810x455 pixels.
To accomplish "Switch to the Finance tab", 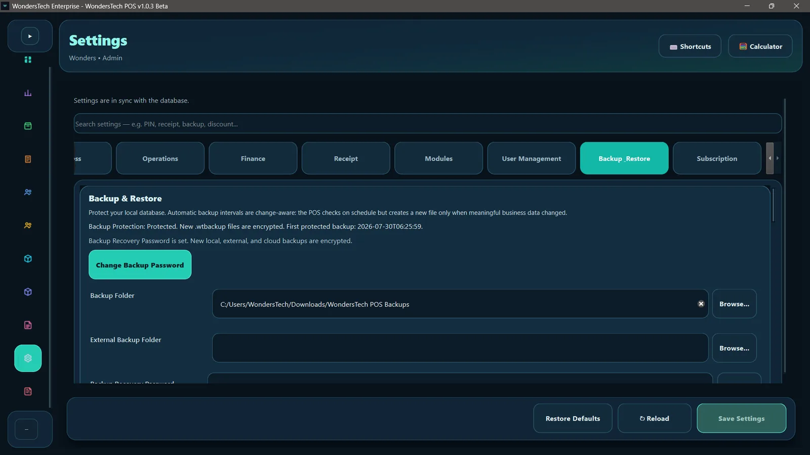I will (253, 158).
